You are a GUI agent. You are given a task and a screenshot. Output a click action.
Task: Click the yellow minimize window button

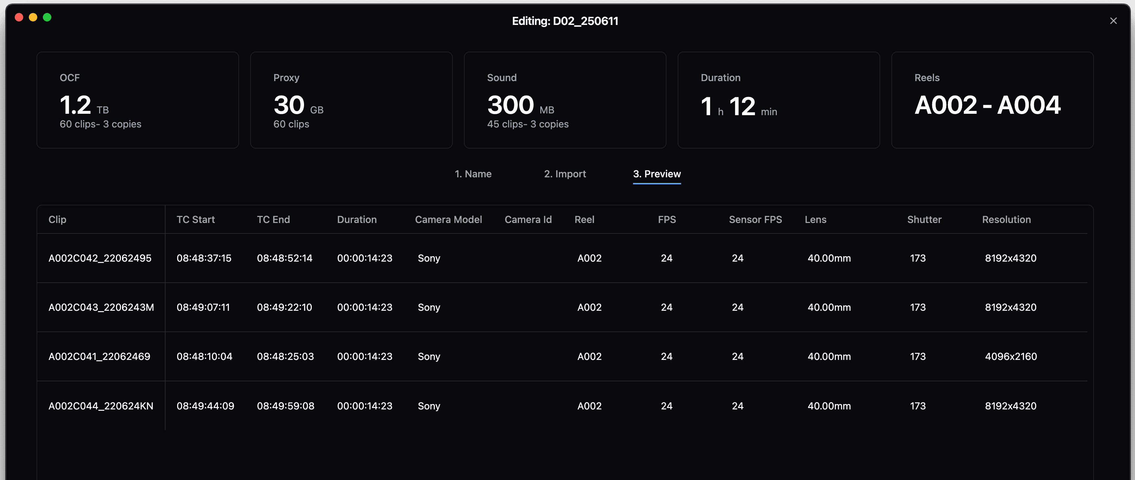click(x=33, y=17)
